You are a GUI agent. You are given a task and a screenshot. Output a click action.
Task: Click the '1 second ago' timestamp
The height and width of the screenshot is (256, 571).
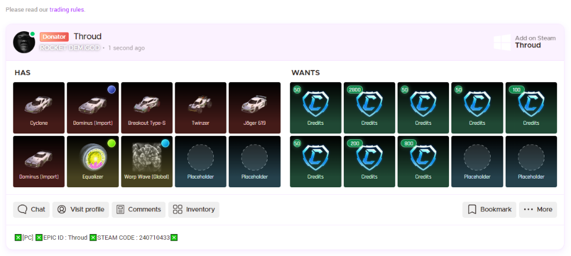(x=127, y=48)
